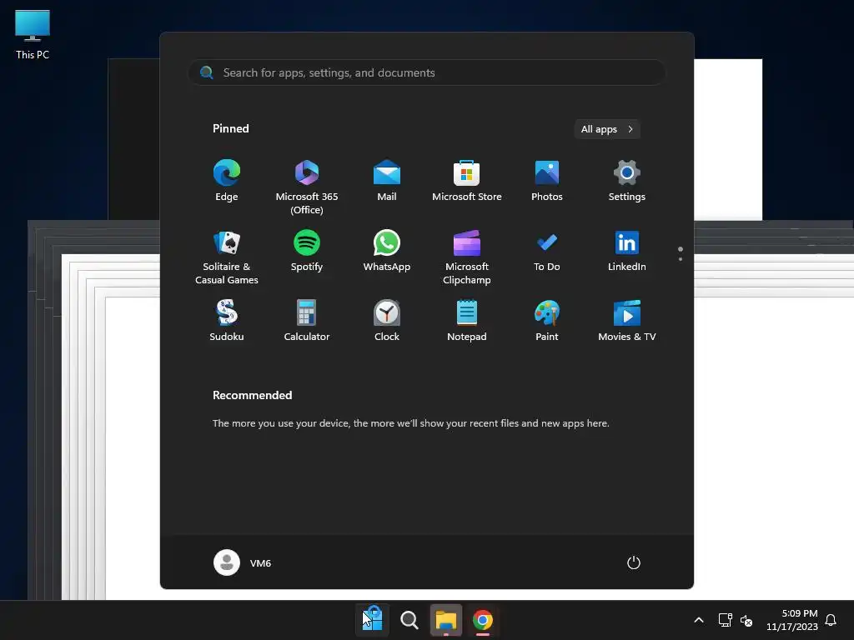
Task: Select This PC desktop icon
Action: click(x=33, y=34)
